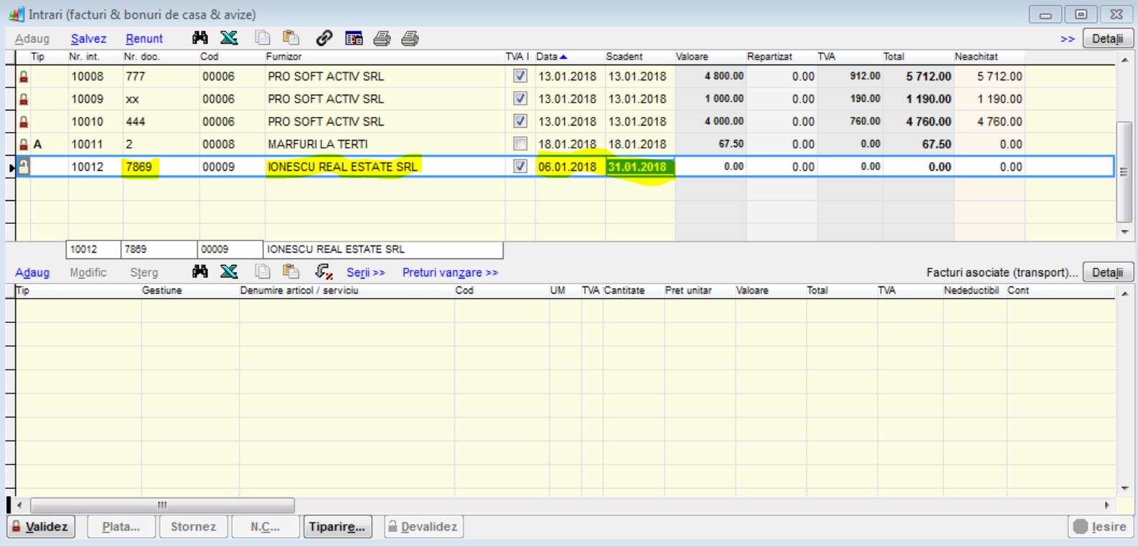Click Renunt to cancel changes
This screenshot has width=1138, height=547.
point(144,39)
